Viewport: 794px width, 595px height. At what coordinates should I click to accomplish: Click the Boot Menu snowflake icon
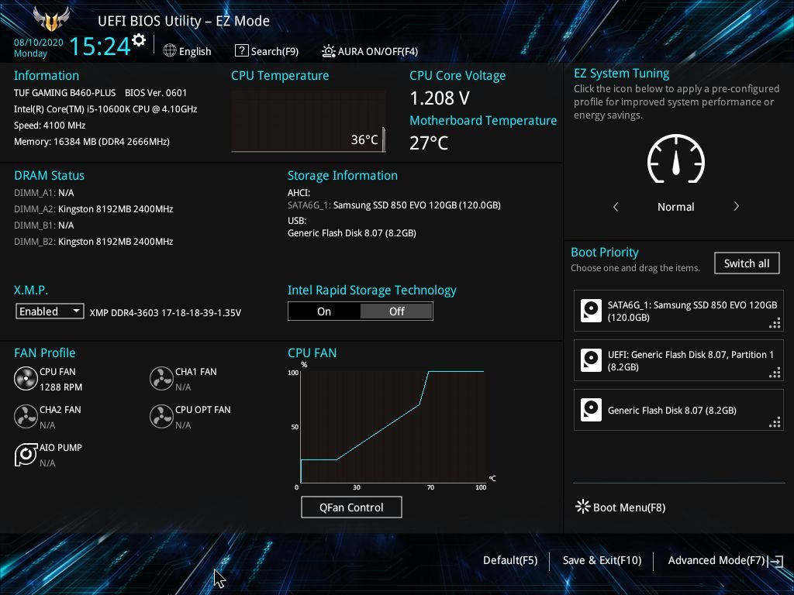point(583,507)
